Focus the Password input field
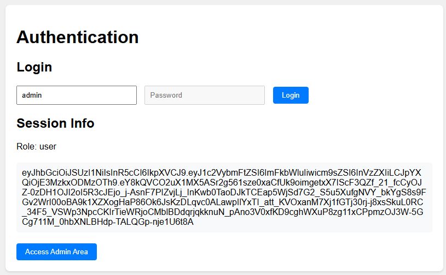 [x=204, y=95]
